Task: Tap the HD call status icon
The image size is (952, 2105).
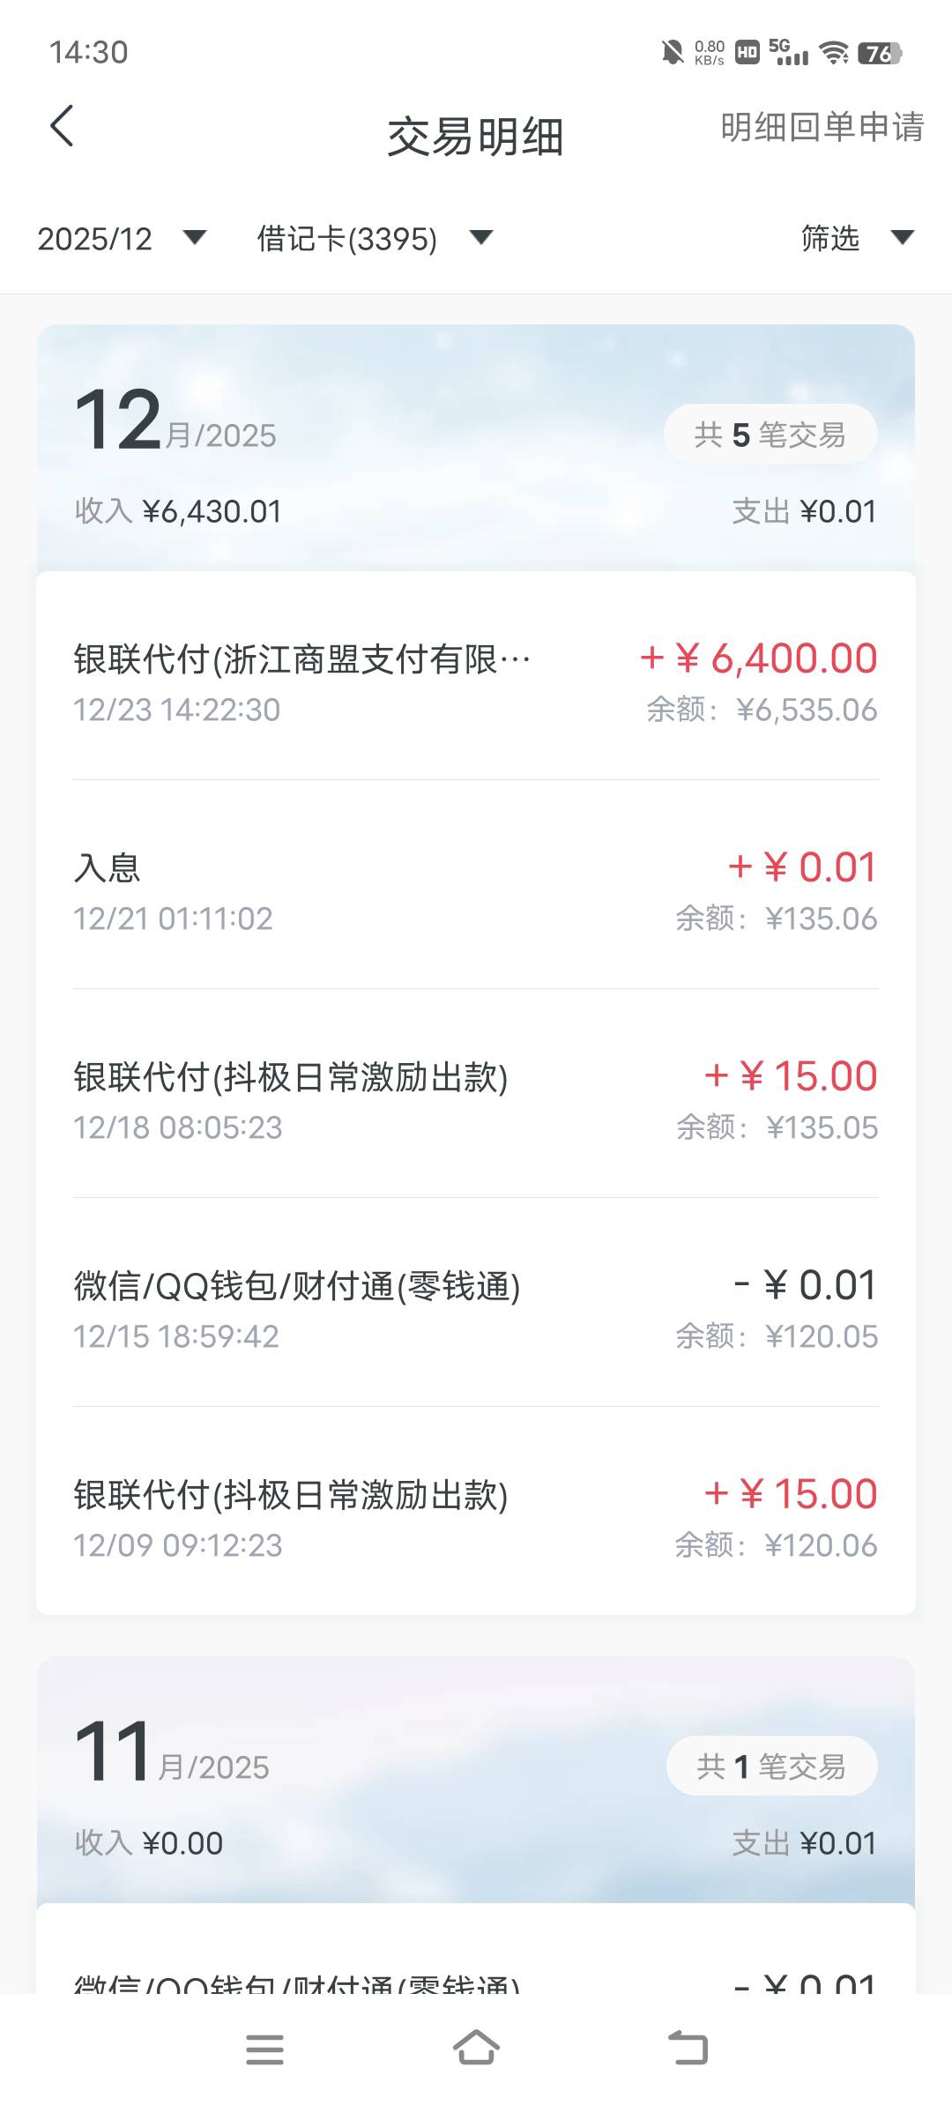Action: pyautogui.click(x=747, y=53)
